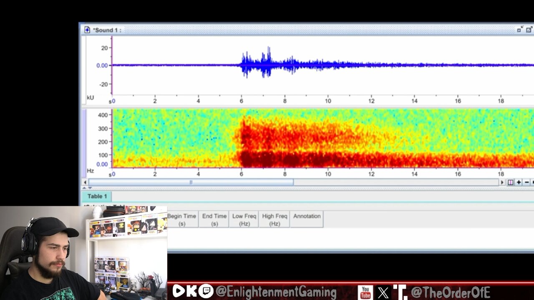
Task: Click the Twitch logo in the stream overlay
Action: 206,291
